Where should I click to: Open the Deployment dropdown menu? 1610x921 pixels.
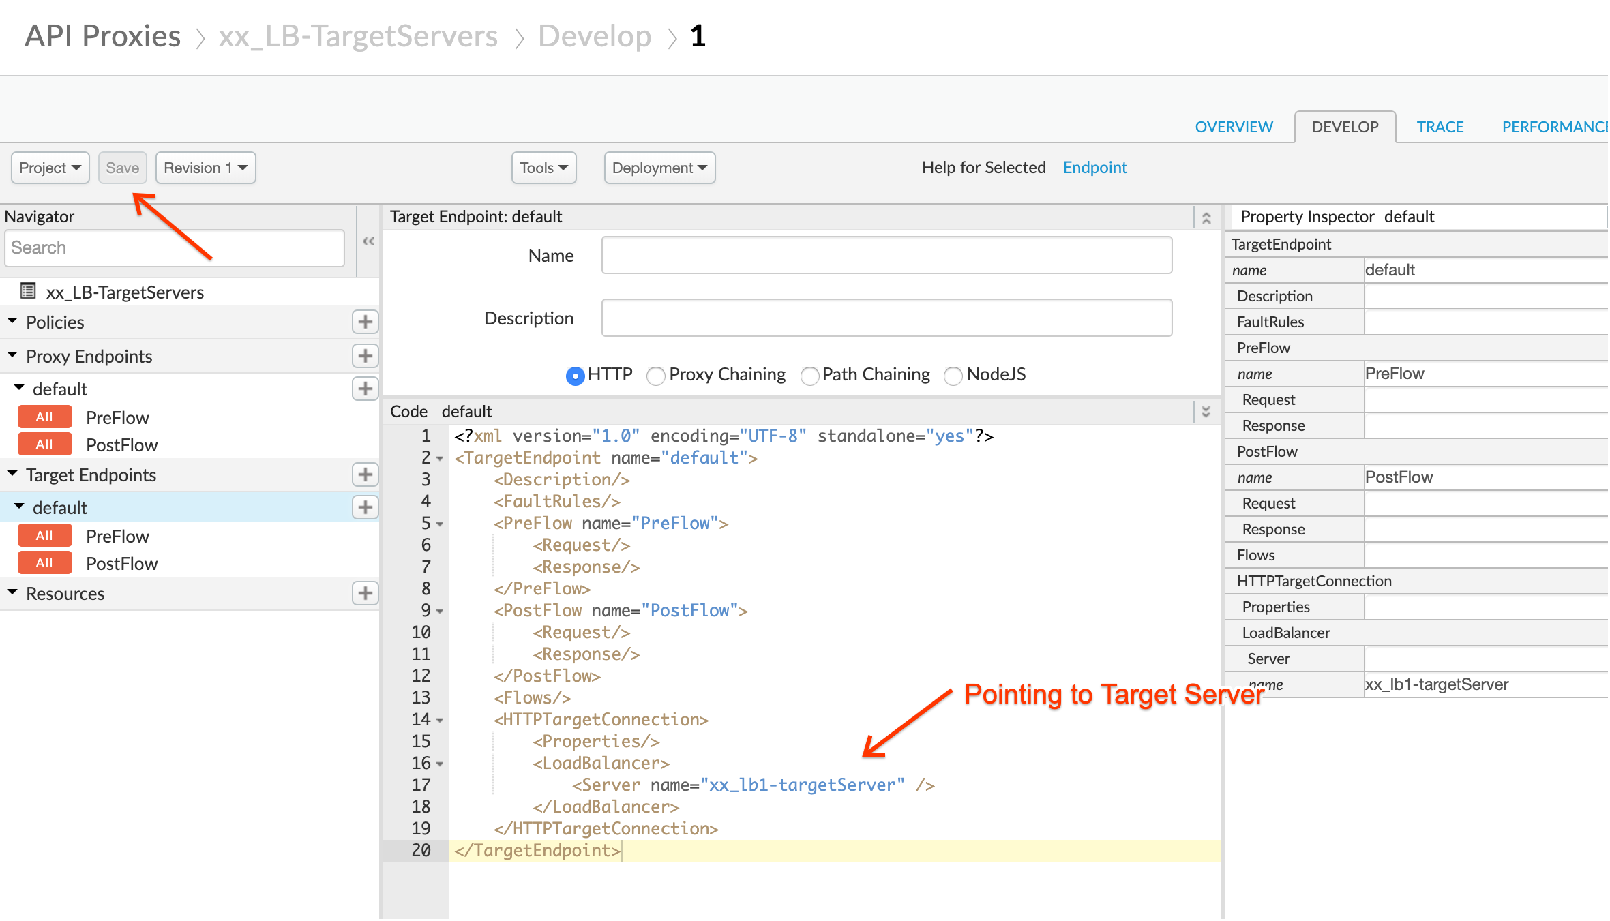659,168
